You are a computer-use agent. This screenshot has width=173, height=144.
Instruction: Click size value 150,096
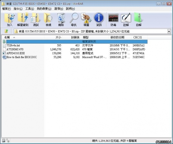pyautogui.click(x=56, y=53)
